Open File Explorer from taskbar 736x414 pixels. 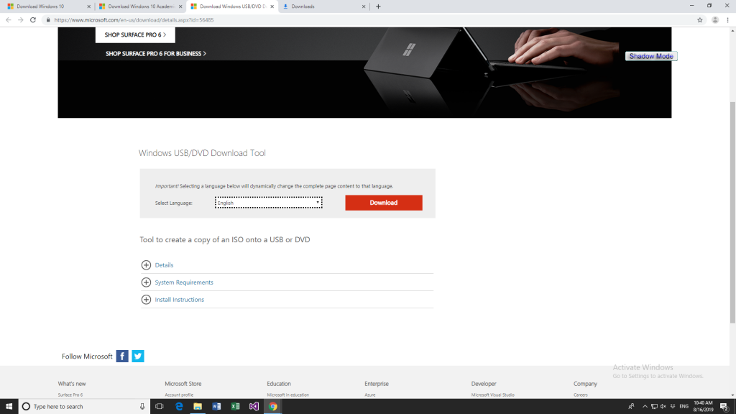198,407
